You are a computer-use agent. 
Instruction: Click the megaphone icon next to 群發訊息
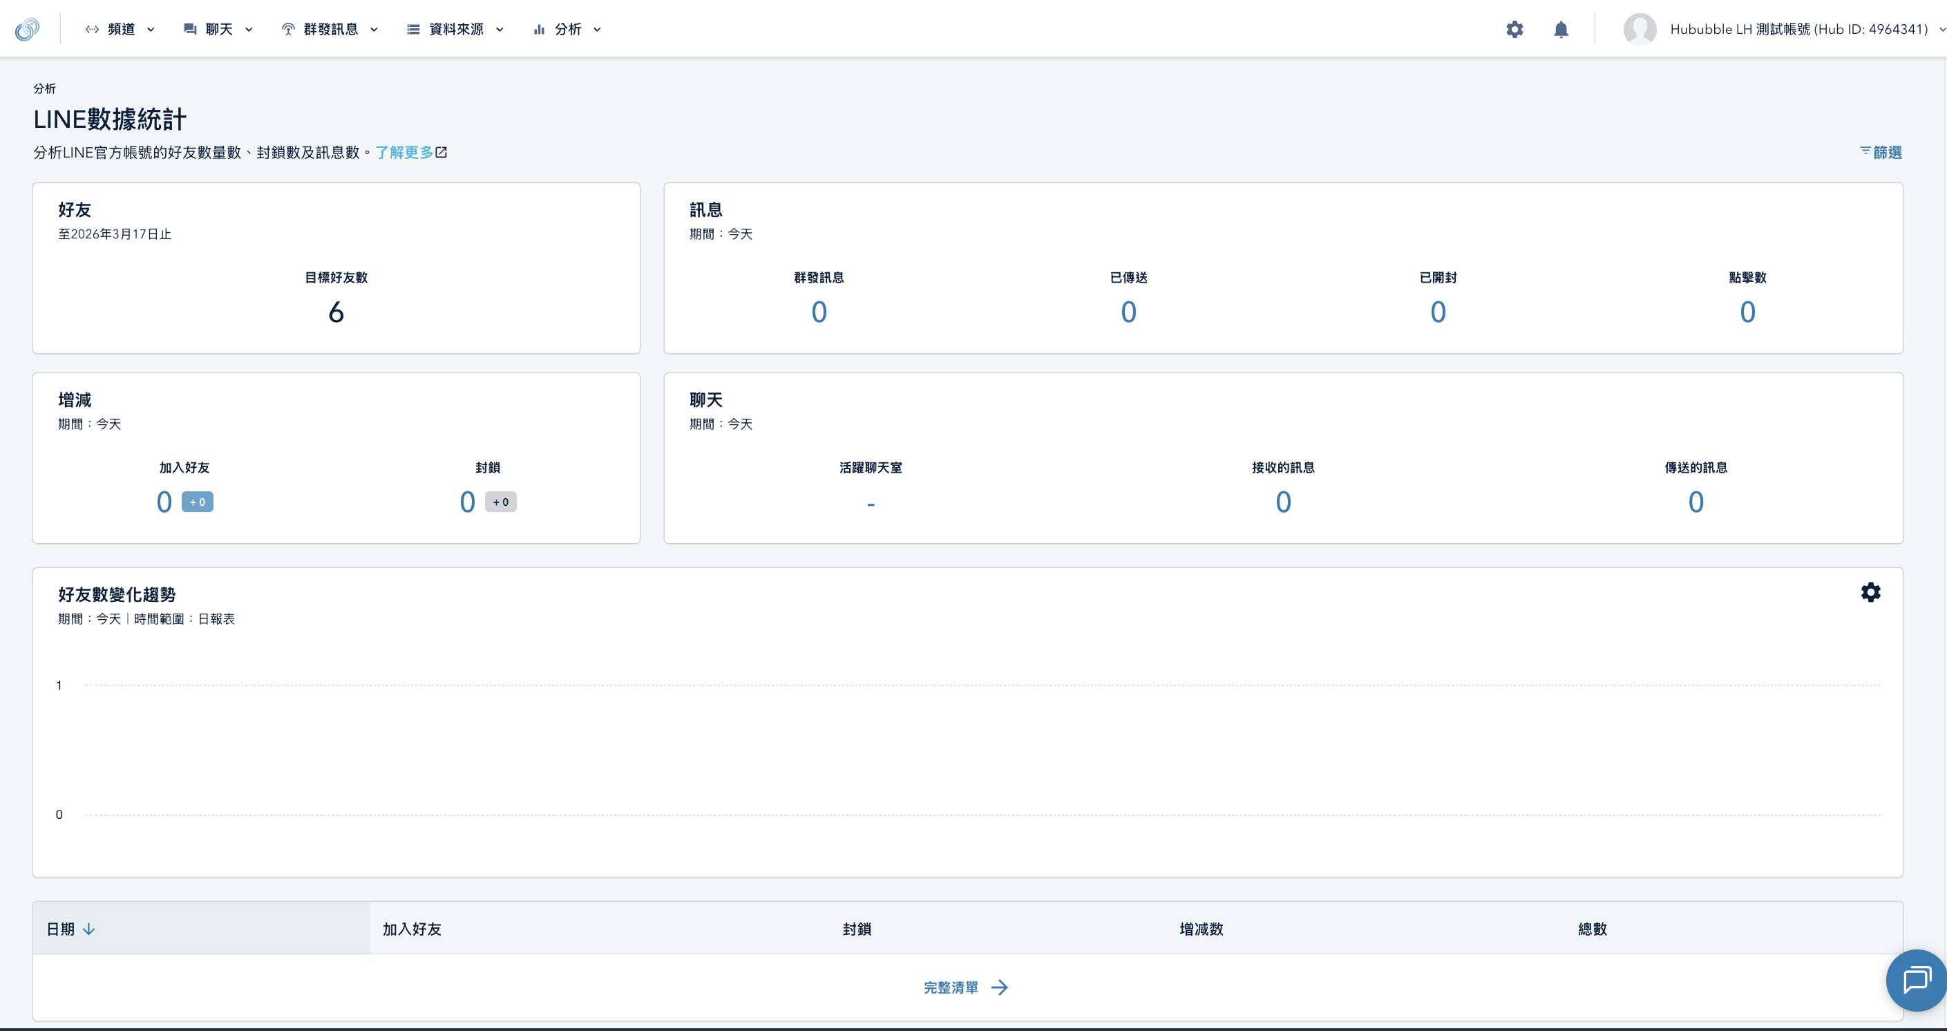(287, 29)
